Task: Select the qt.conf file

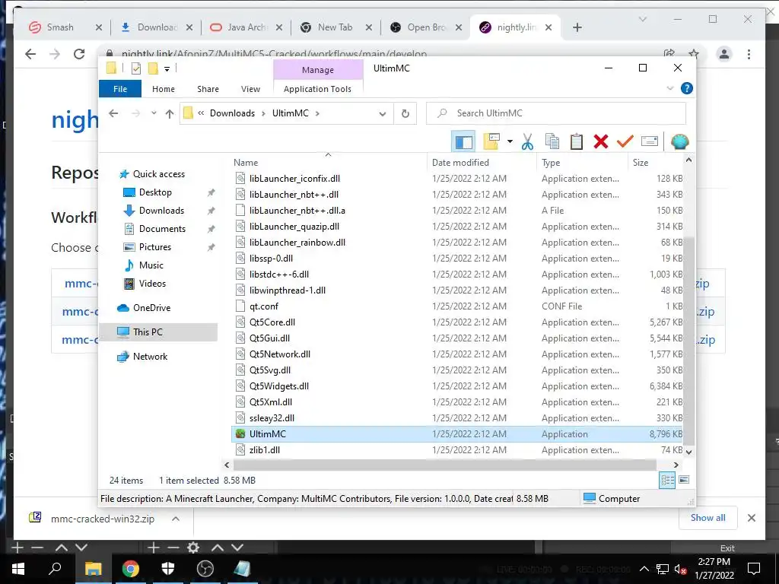Action: 456,306
